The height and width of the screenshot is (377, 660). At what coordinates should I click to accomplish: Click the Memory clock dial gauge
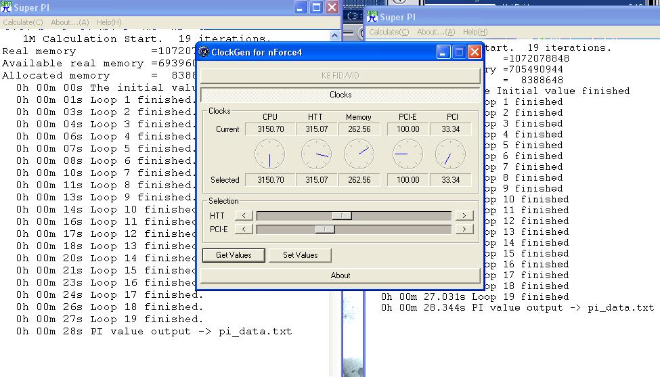[359, 154]
